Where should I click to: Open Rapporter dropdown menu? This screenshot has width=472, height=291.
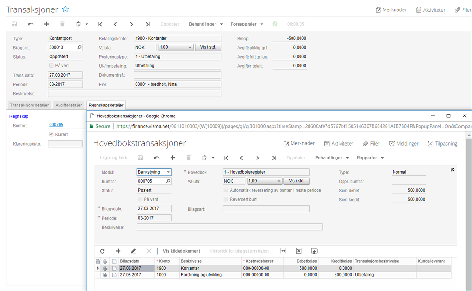(x=370, y=158)
